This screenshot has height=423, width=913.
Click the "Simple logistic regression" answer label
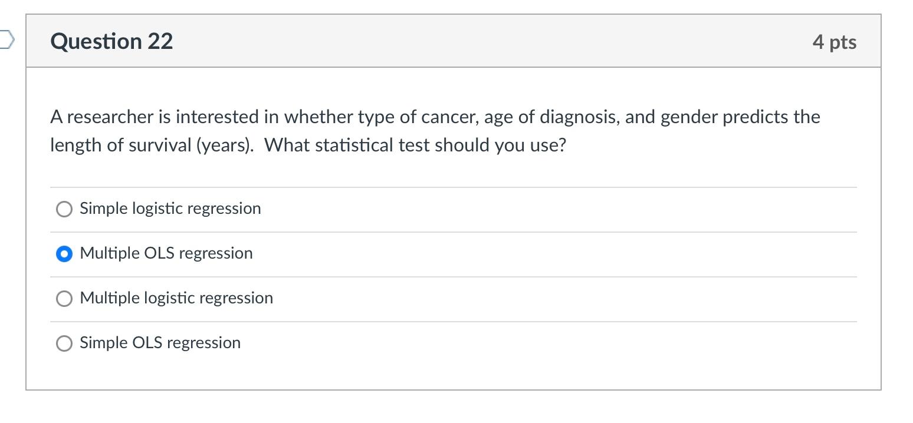pos(170,209)
